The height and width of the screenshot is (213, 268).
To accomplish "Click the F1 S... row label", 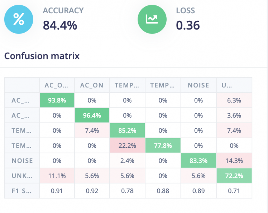I will coord(22,191).
